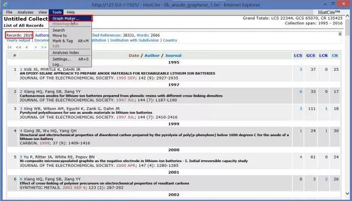Open Institution with Subdivision link
Image resolution: width=352 pixels, height=201 pixels.
134,40
